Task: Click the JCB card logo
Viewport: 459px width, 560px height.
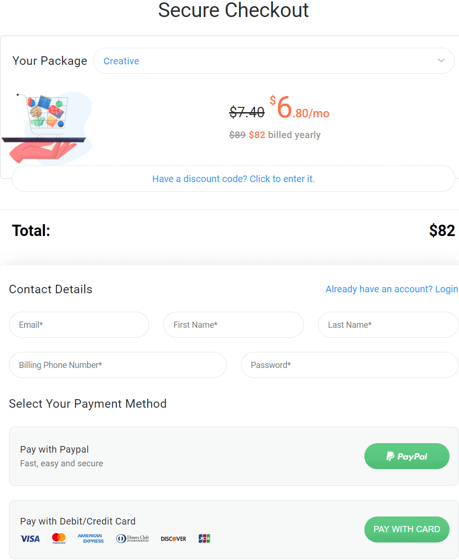Action: pos(204,538)
